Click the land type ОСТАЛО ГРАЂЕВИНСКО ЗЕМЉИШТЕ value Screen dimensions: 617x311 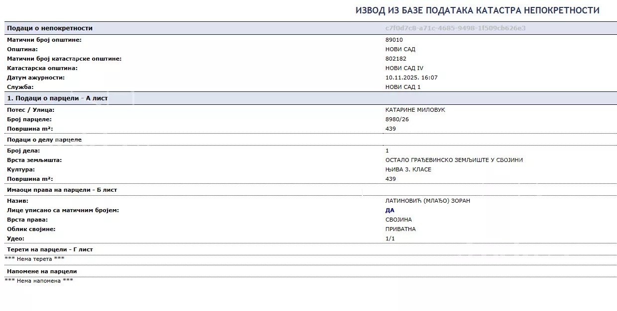click(454, 160)
